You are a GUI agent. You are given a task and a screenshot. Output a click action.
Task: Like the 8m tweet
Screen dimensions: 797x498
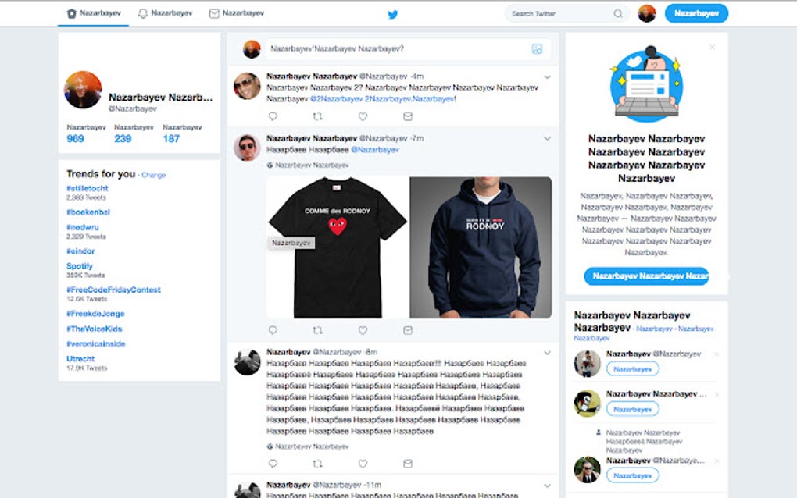click(363, 464)
